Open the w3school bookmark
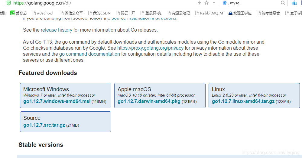 click(43, 13)
